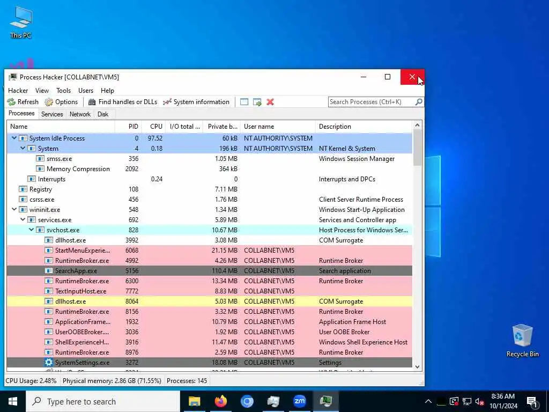Click find window and thread icon
The width and height of the screenshot is (549, 412).
(257, 102)
